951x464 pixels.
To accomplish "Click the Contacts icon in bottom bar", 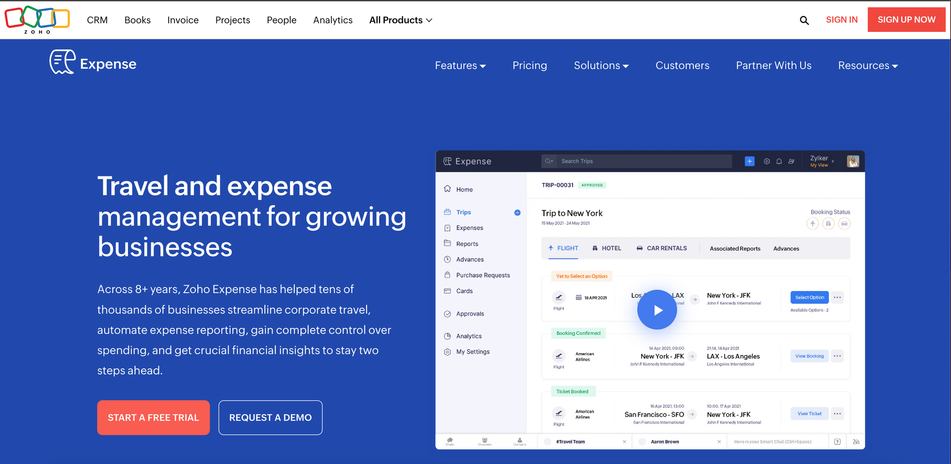I will 520,441.
